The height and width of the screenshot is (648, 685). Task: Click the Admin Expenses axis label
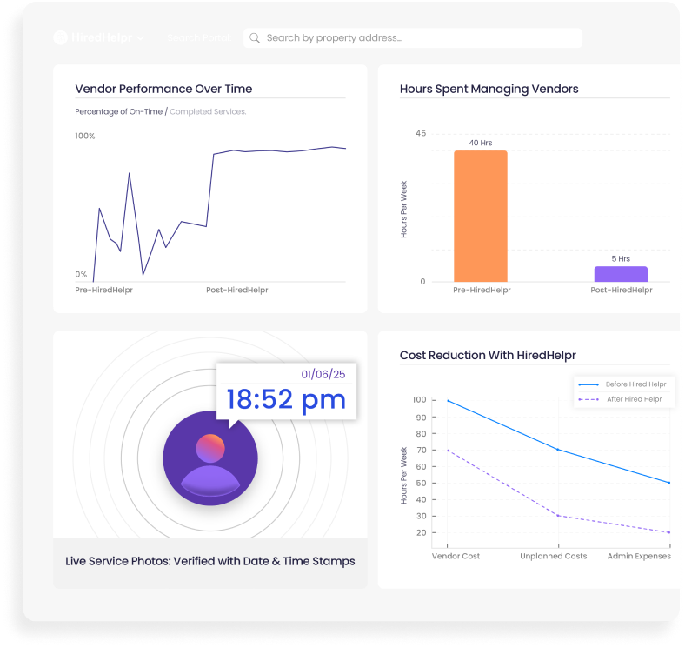click(639, 556)
